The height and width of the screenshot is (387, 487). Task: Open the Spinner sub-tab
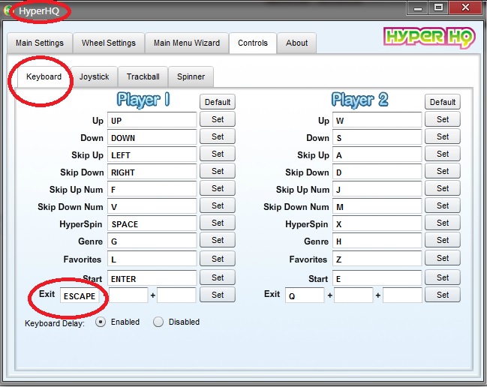click(191, 76)
